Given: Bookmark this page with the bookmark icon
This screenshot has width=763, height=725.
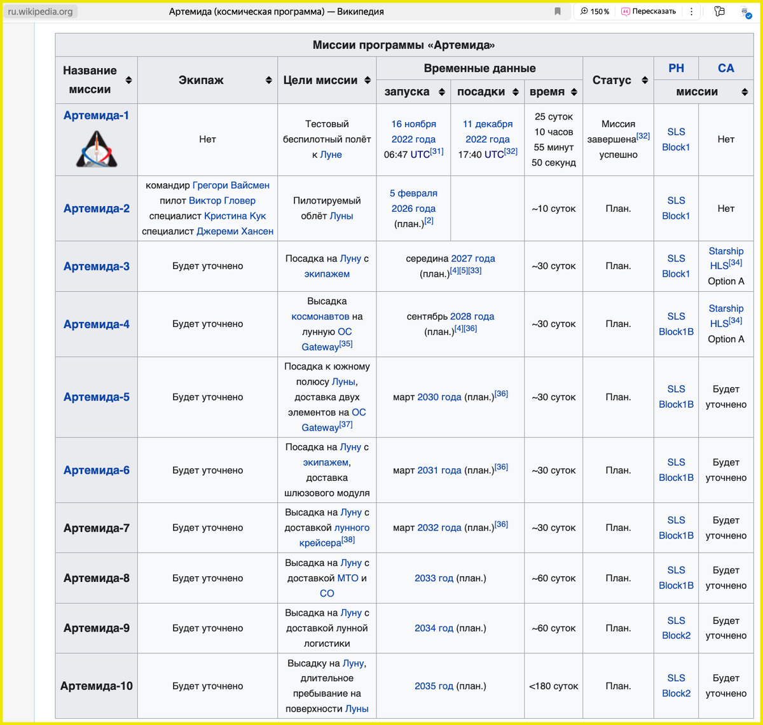Looking at the screenshot, I should 558,11.
